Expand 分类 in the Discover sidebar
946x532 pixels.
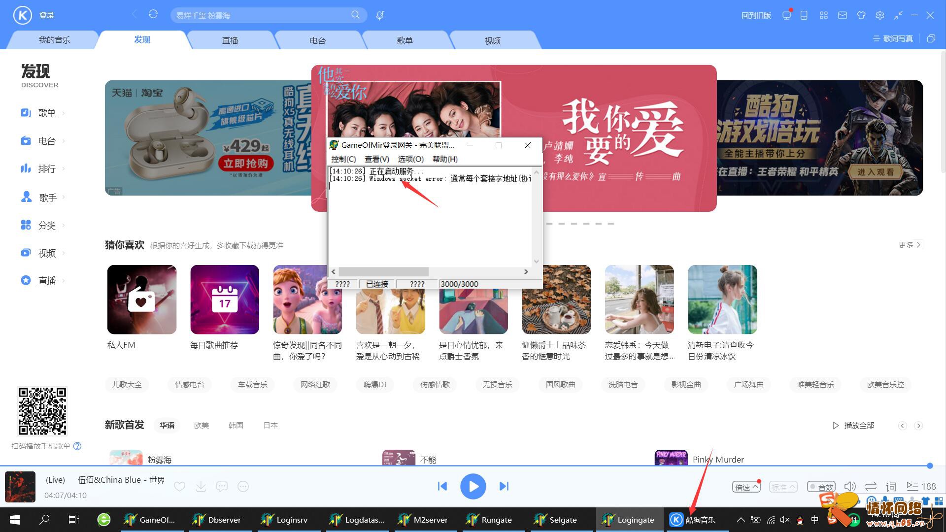[x=43, y=225]
